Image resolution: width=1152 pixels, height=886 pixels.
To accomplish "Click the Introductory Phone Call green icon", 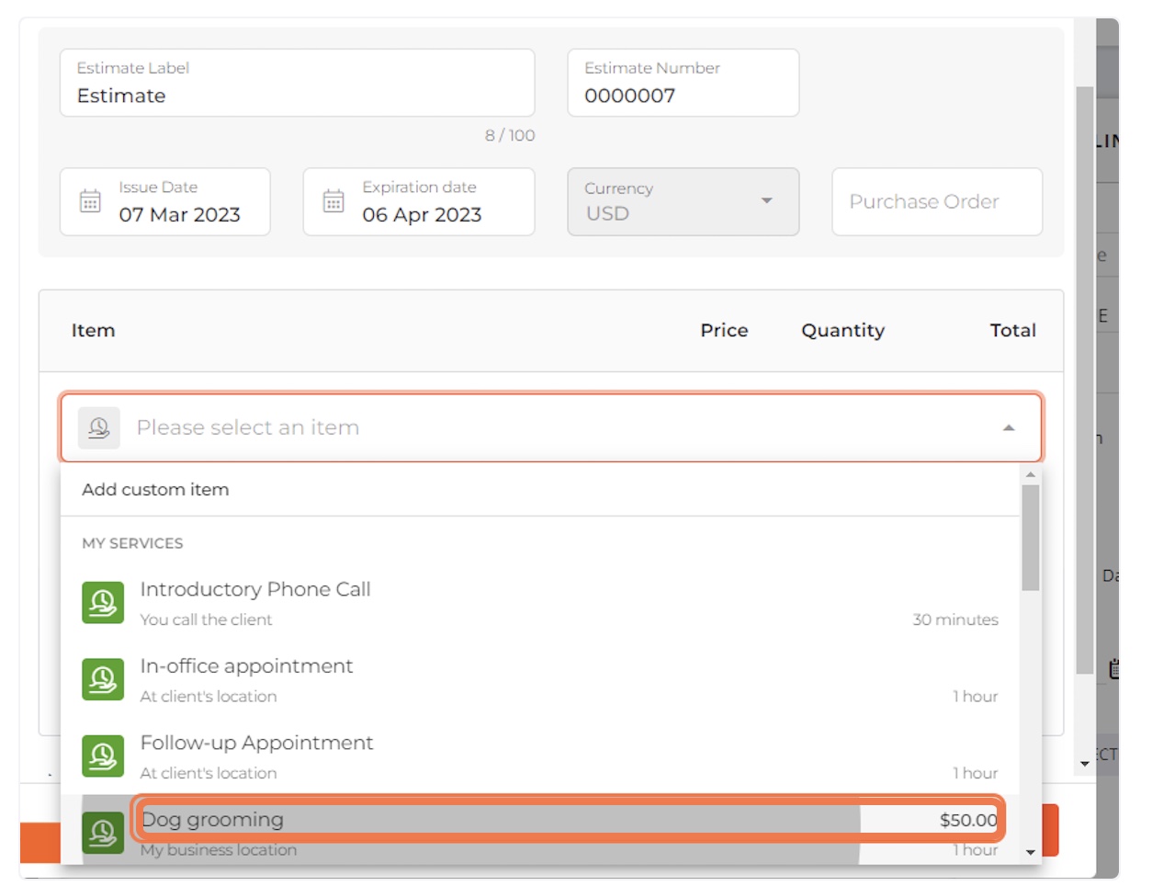I will click(x=103, y=603).
